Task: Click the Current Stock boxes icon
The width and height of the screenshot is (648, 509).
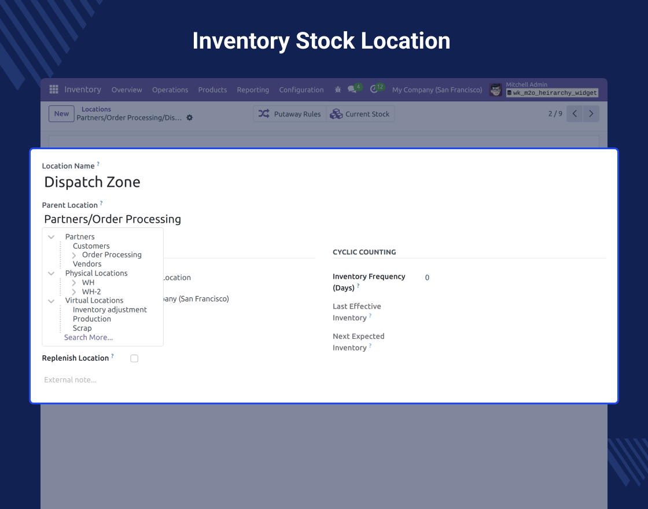Action: (336, 113)
